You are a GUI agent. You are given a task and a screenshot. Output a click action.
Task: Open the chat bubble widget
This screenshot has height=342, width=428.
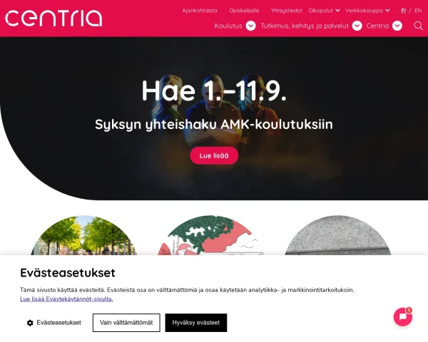403,316
